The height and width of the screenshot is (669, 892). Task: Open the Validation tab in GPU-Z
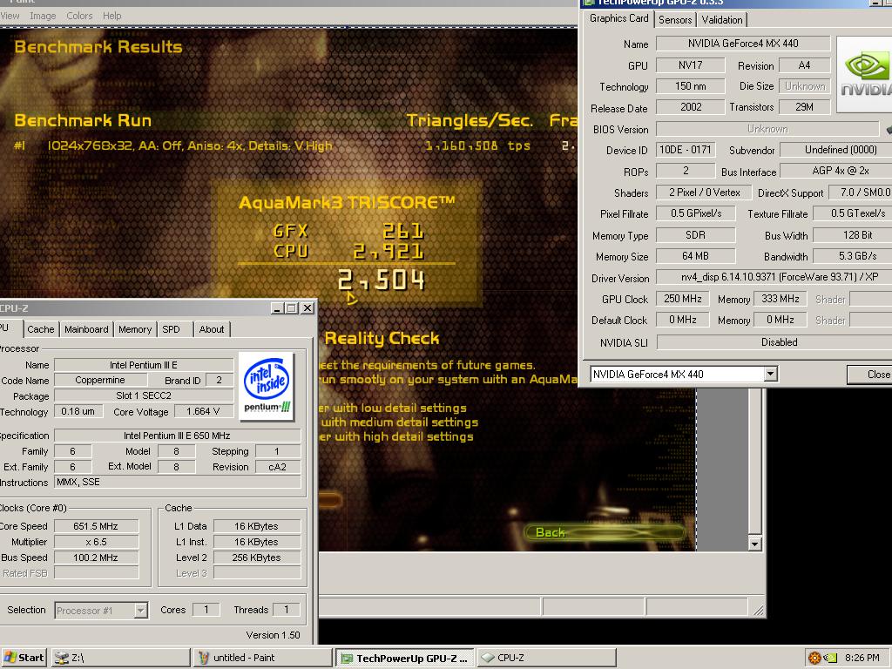pyautogui.click(x=722, y=20)
